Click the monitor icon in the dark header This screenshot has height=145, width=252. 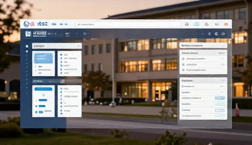pyautogui.click(x=223, y=34)
